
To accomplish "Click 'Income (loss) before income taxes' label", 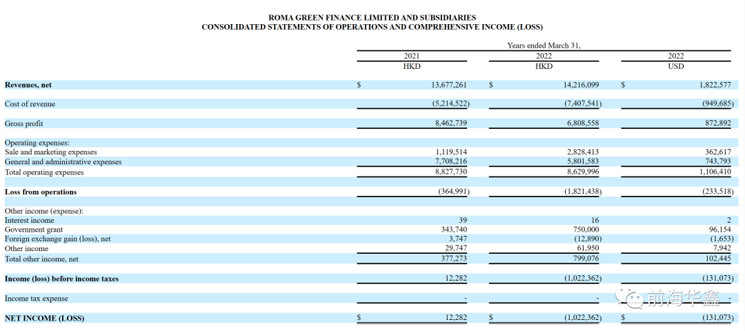I will coord(62,279).
